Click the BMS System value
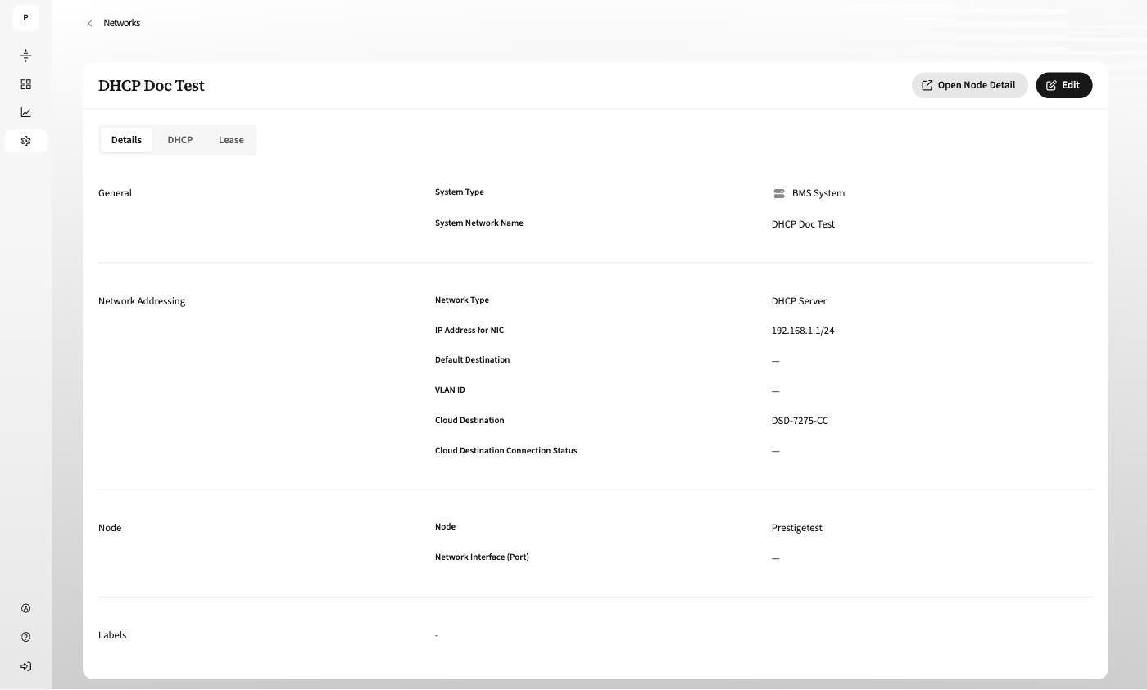 [x=818, y=193]
